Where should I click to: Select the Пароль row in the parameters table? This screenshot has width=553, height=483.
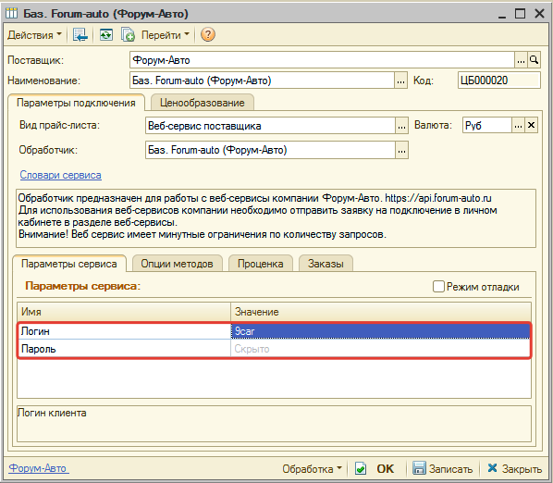click(274, 349)
